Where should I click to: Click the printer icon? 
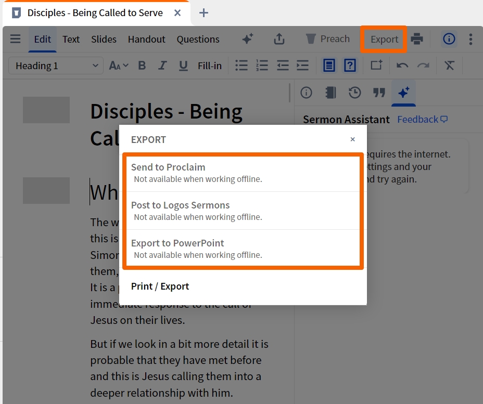click(417, 39)
